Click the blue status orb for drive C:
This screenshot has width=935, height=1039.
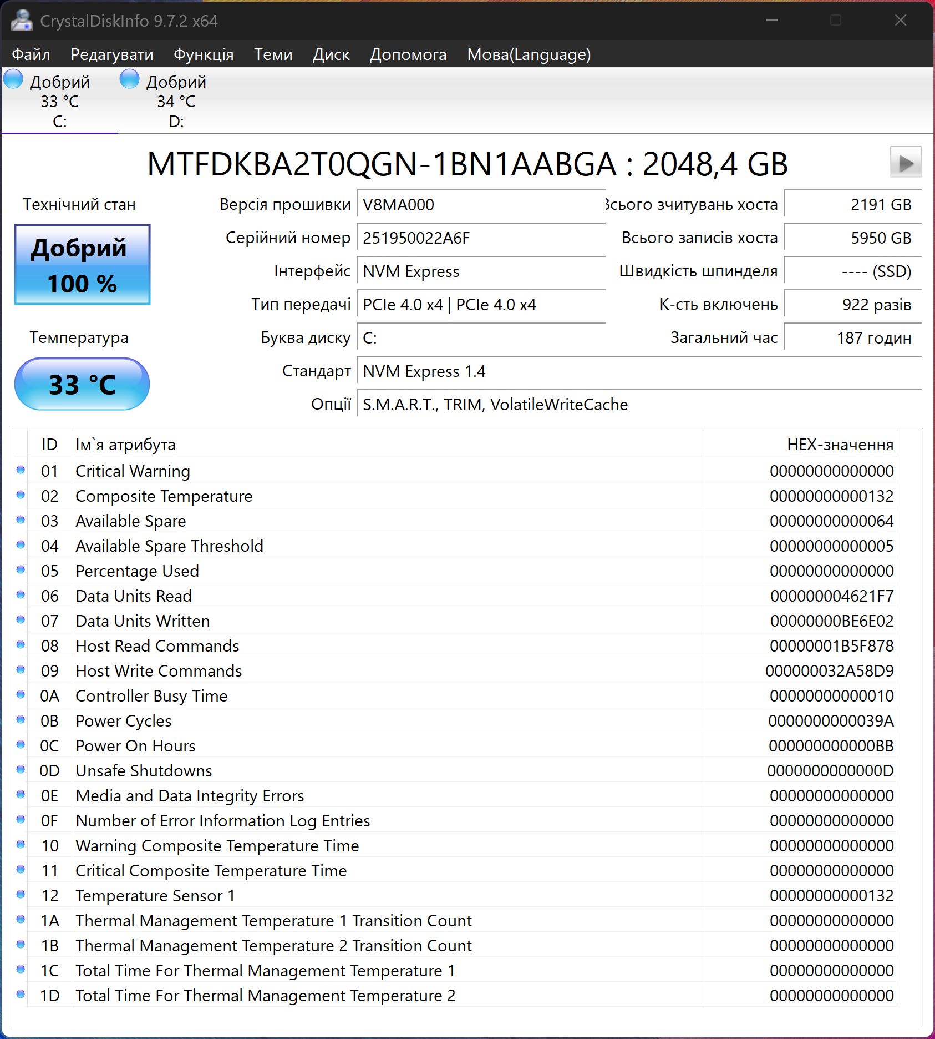tap(13, 79)
